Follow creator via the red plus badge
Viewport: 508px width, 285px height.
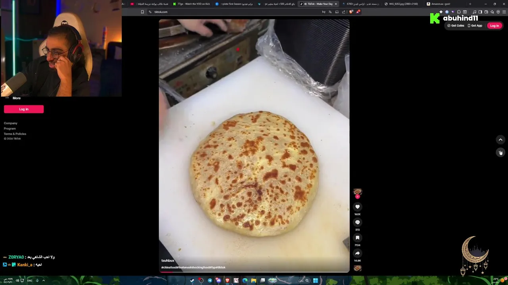357,197
